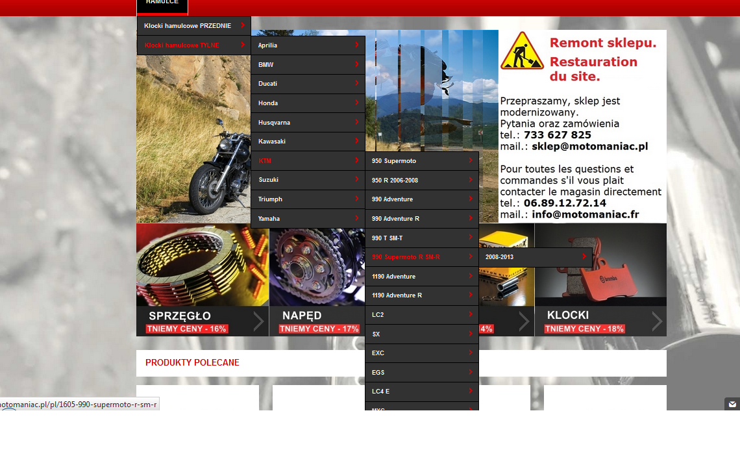The width and height of the screenshot is (740, 450).
Task: Expand chevron next to 1190 Adventure R
Action: [471, 295]
